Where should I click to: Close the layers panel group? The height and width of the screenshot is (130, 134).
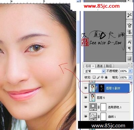(x=132, y=64)
